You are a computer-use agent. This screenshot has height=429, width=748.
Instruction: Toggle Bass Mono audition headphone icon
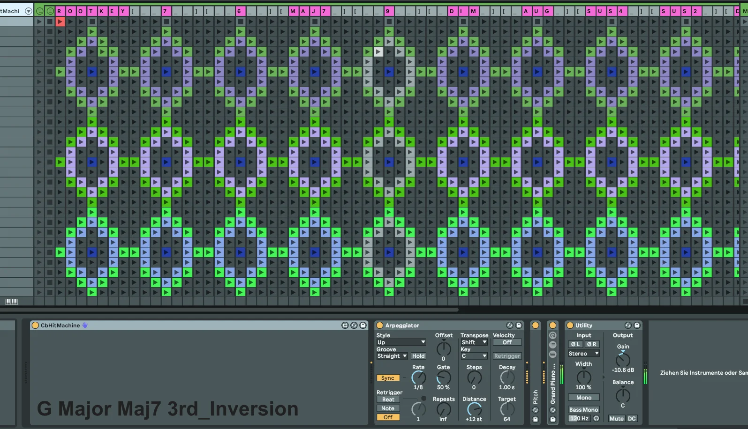pyautogui.click(x=597, y=418)
